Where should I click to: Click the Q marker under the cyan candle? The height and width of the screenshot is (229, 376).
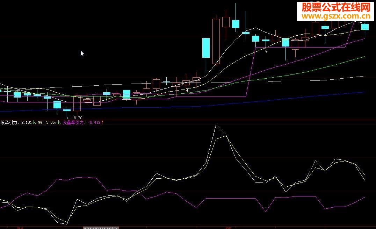pyautogui.click(x=266, y=51)
